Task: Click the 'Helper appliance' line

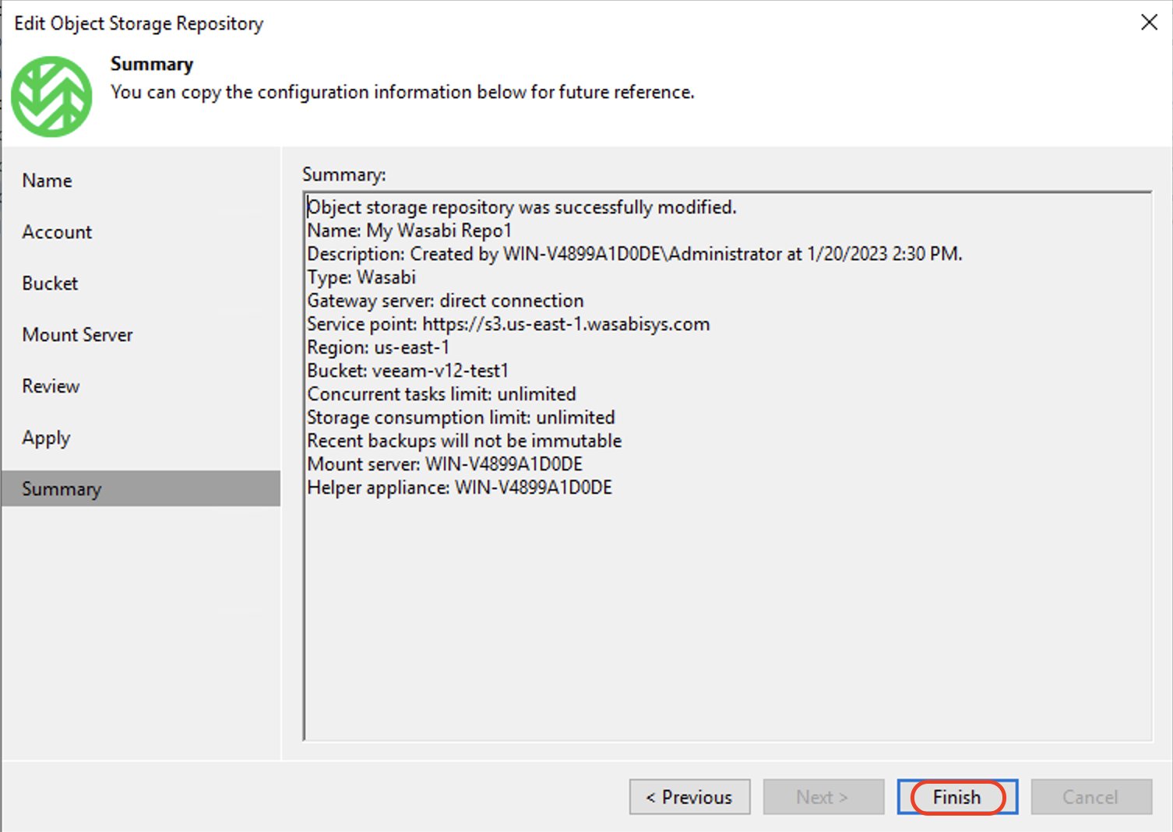Action: coord(460,488)
